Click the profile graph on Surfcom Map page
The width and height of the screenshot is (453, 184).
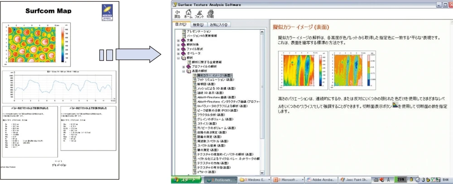[x=59, y=87]
